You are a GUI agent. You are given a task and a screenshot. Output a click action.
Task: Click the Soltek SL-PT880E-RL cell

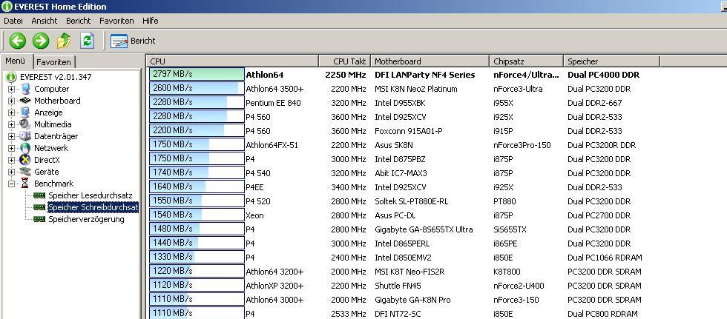pos(411,201)
